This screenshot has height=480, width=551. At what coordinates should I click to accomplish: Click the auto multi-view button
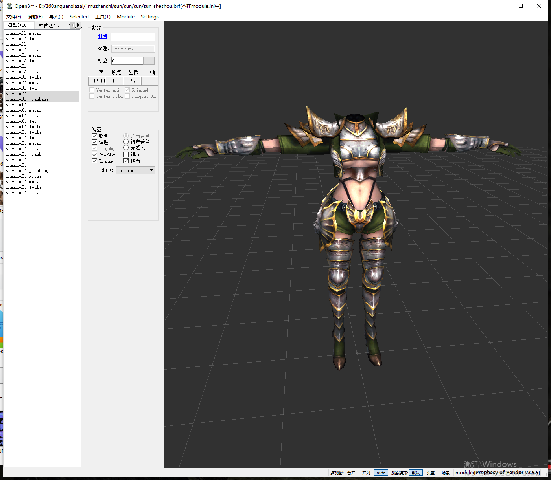pos(381,473)
